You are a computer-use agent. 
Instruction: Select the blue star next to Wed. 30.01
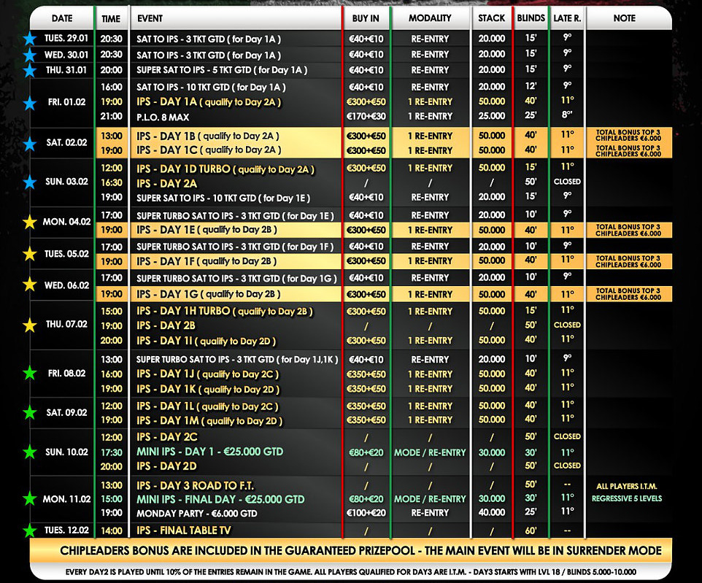click(x=30, y=55)
